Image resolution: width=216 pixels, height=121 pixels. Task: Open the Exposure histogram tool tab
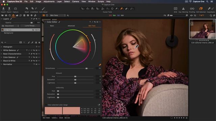tap(17, 15)
